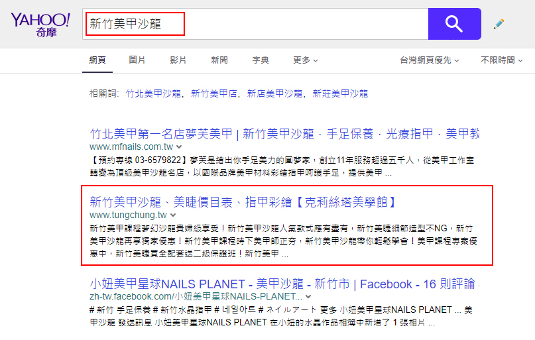Open the 不限時間 time filter

coord(502,60)
